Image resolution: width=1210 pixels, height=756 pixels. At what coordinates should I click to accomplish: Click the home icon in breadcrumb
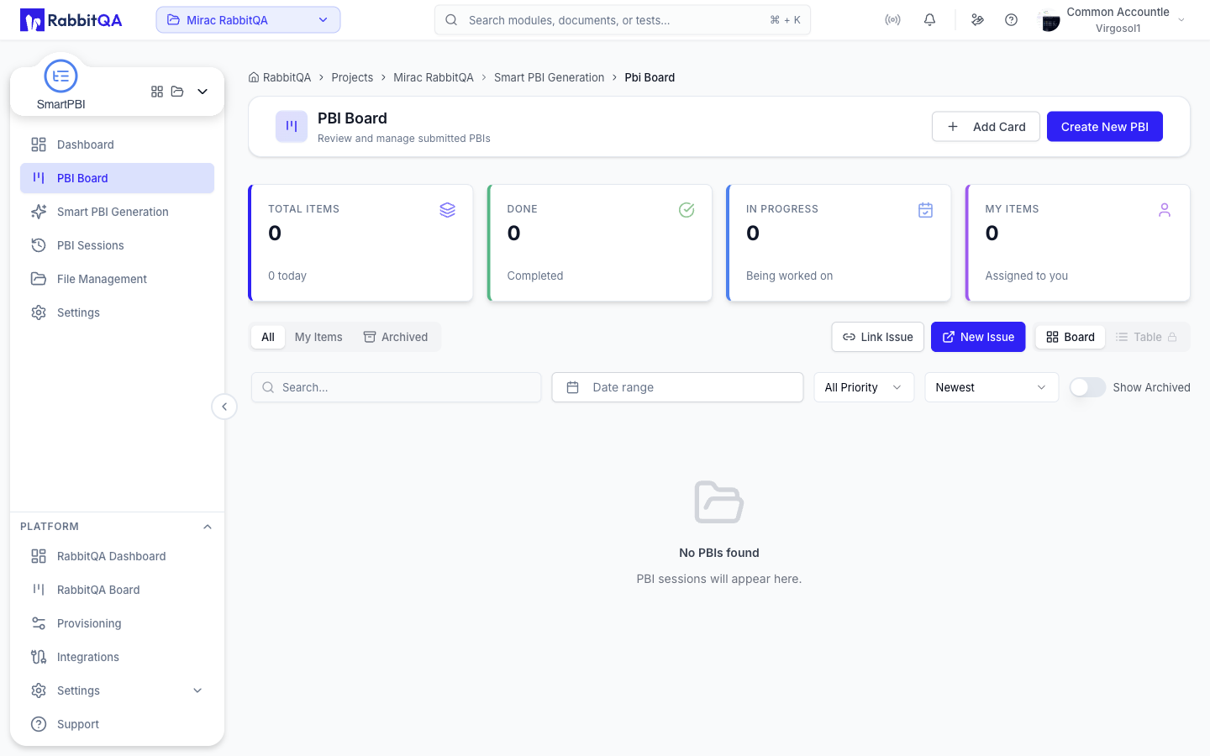254,77
